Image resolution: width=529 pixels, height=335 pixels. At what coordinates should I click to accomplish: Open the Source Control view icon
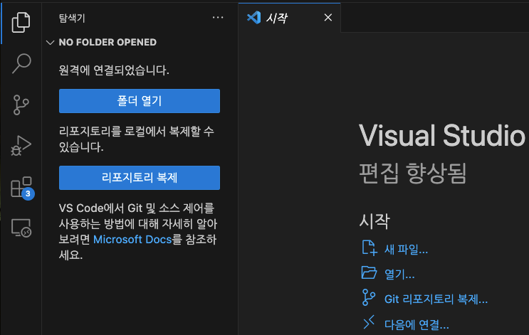(21, 105)
